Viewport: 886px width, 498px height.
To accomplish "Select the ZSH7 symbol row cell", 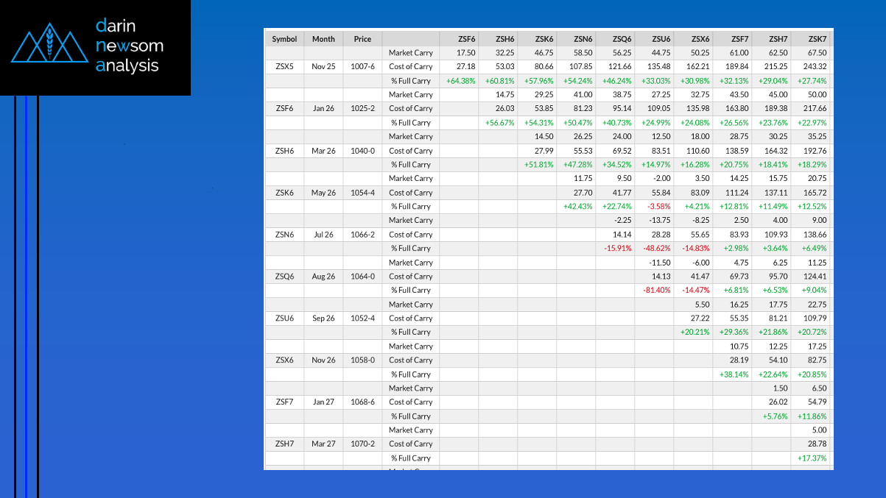I will 284,444.
